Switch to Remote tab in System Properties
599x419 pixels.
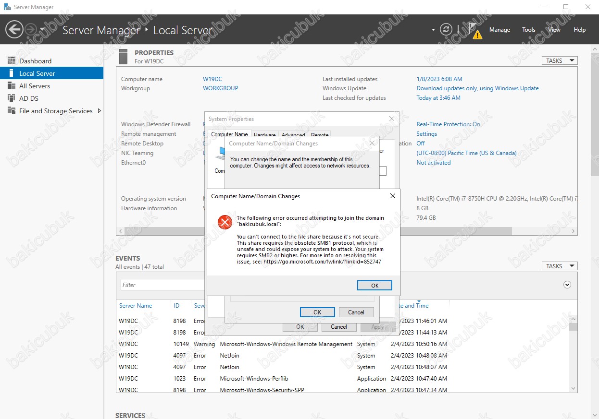click(320, 135)
